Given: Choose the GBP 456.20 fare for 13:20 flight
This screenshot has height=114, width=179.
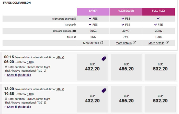Looking at the screenshot, I should pyautogui.click(x=126, y=99).
